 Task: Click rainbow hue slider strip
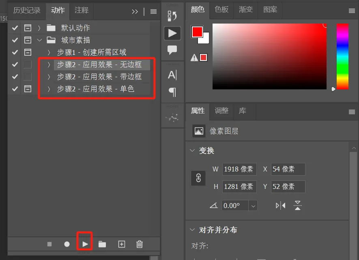coord(342,56)
